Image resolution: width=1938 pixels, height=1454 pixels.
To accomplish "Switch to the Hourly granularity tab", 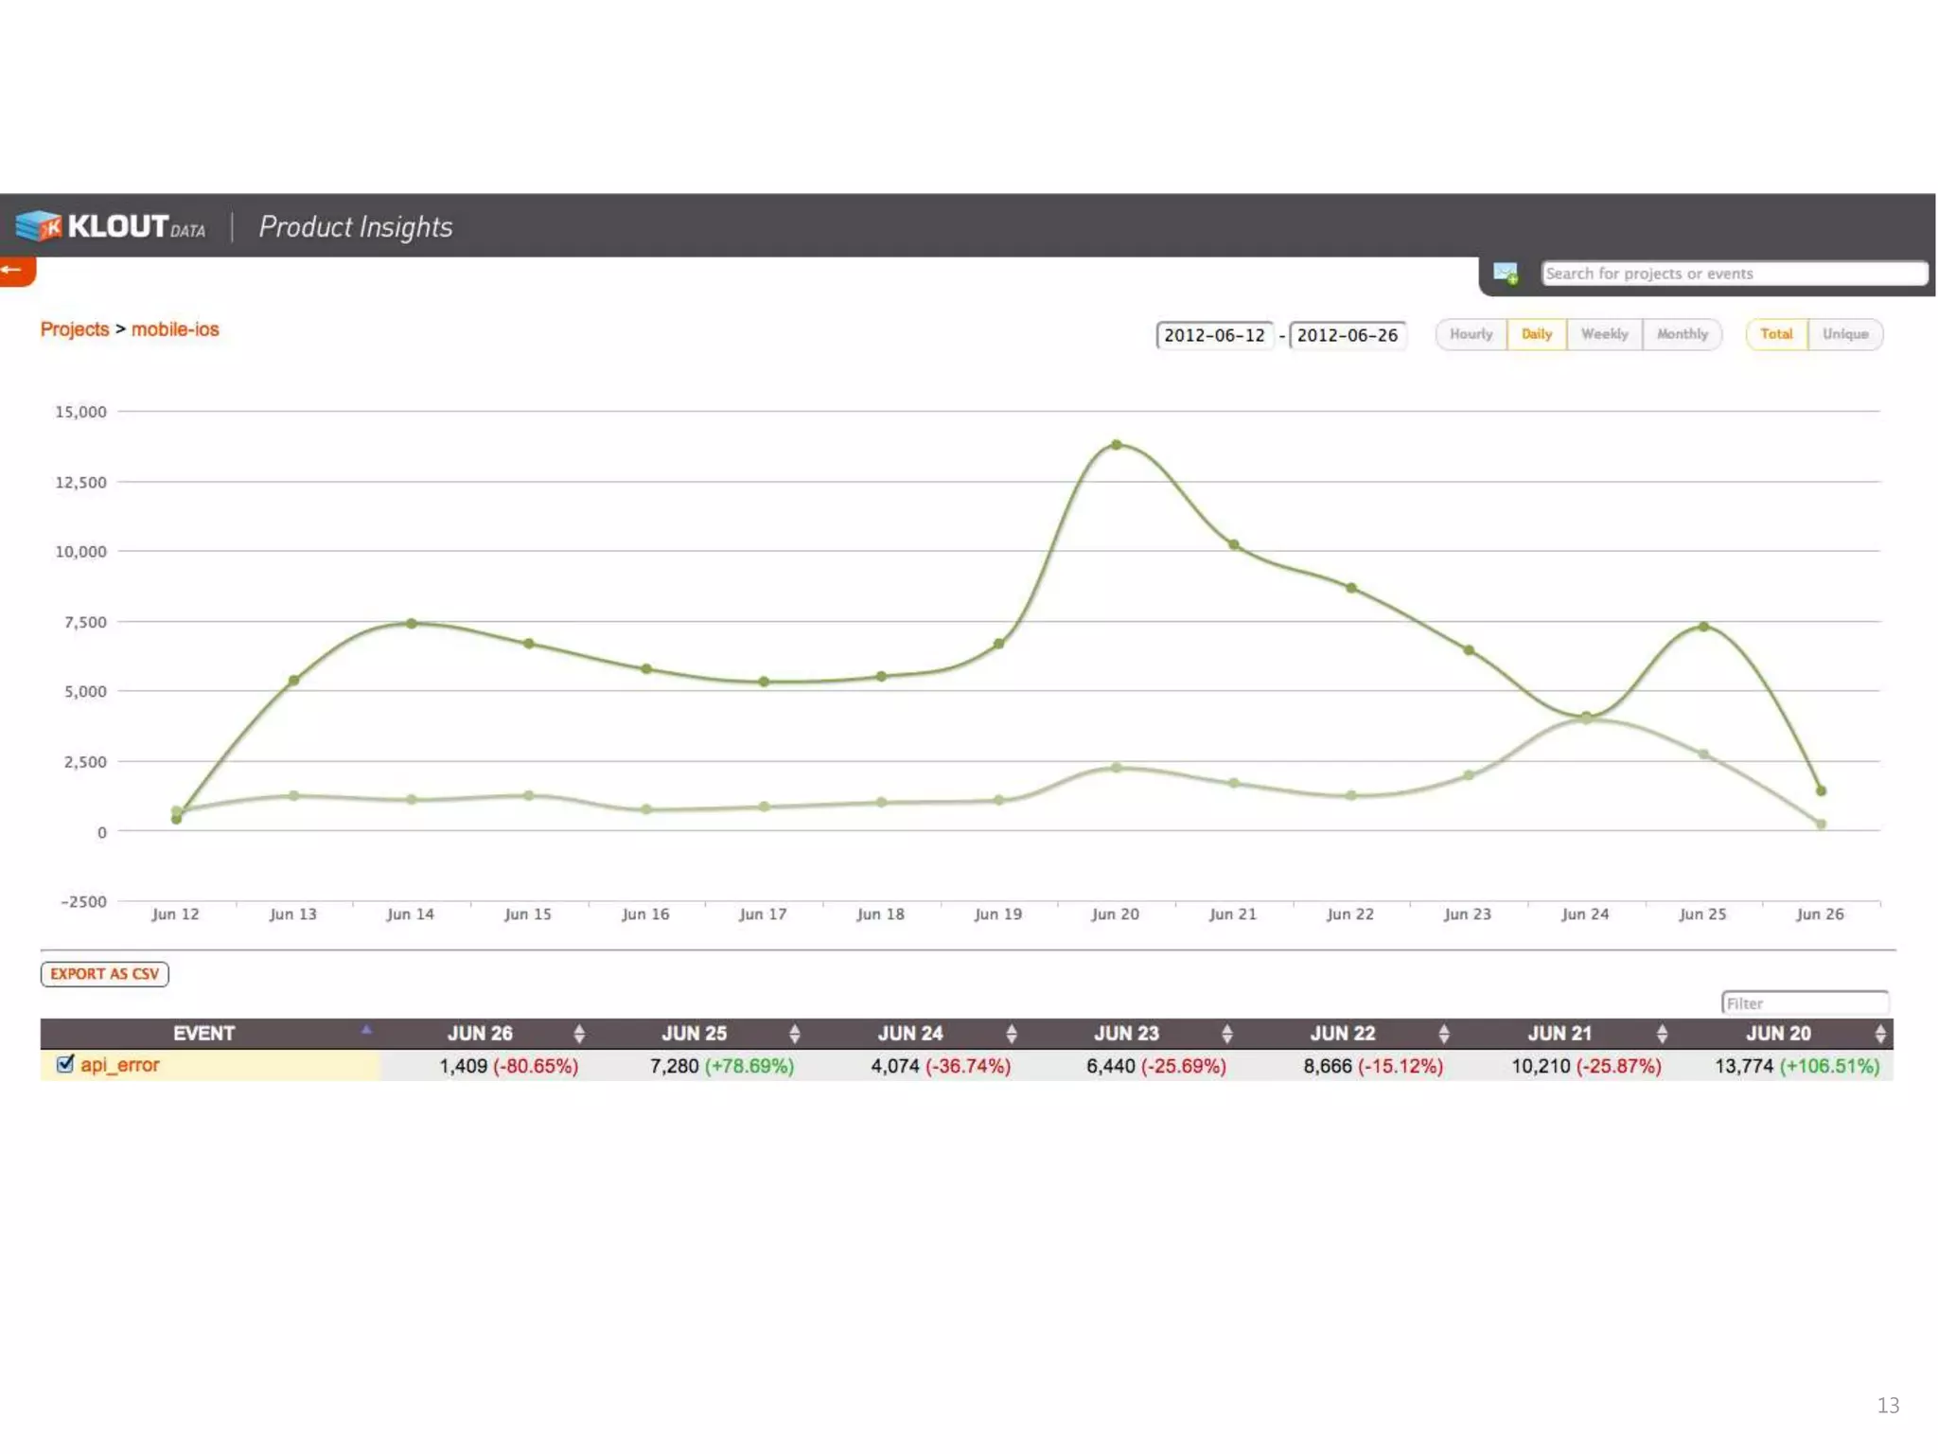I will [x=1471, y=334].
